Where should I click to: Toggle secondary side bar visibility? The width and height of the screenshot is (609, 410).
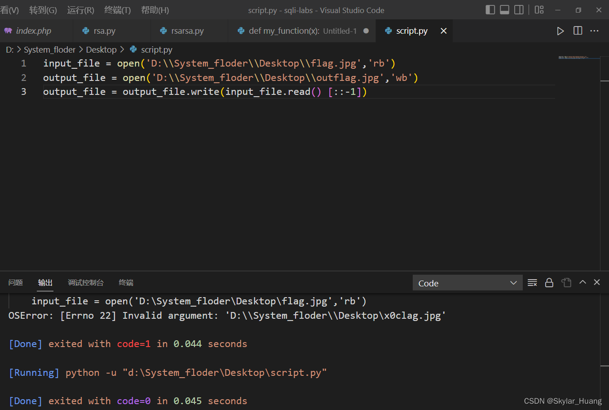519,9
